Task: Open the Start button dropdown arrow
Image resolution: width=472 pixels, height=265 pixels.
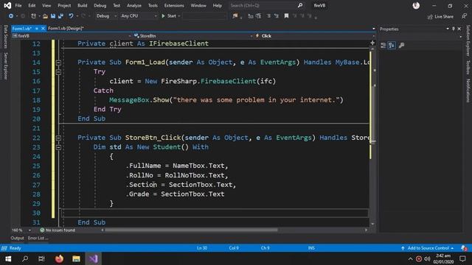Action: (179, 16)
